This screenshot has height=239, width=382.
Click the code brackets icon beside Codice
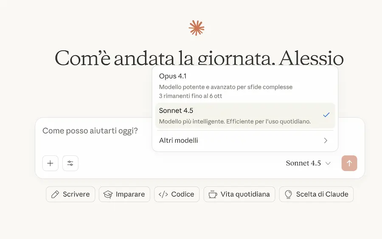pyautogui.click(x=163, y=194)
